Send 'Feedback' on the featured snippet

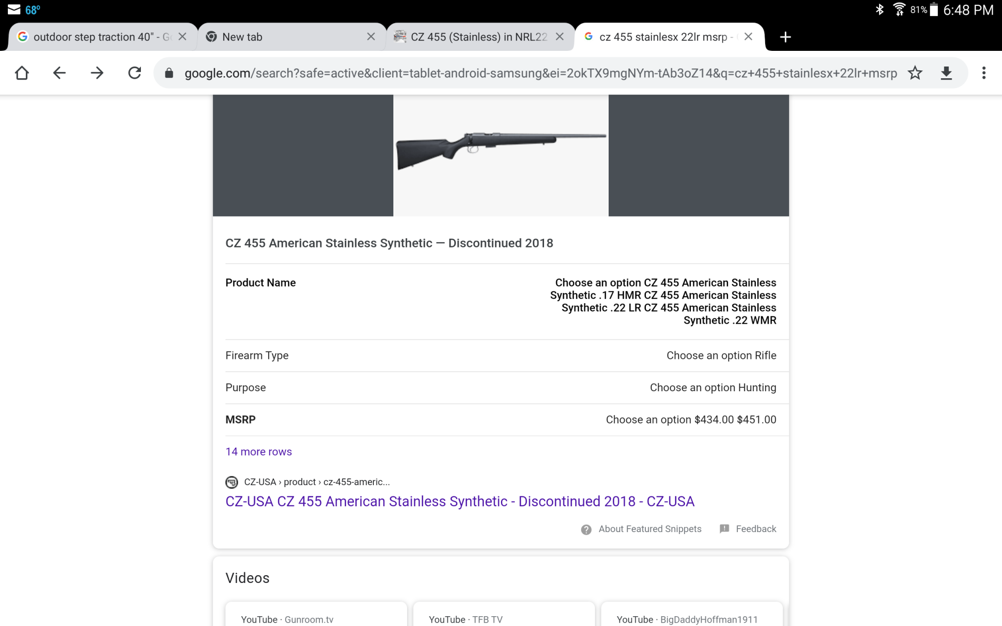tap(756, 529)
